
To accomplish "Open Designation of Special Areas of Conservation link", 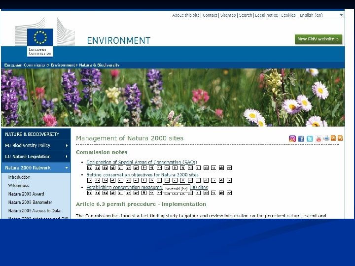I will [x=142, y=162].
